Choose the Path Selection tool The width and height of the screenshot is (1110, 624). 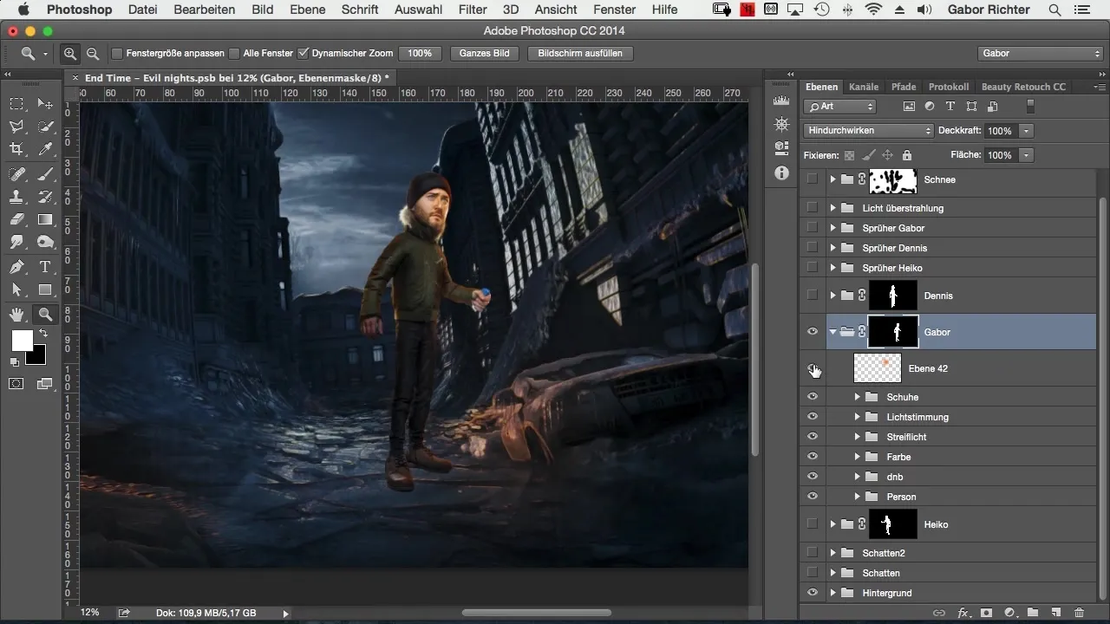coord(17,289)
